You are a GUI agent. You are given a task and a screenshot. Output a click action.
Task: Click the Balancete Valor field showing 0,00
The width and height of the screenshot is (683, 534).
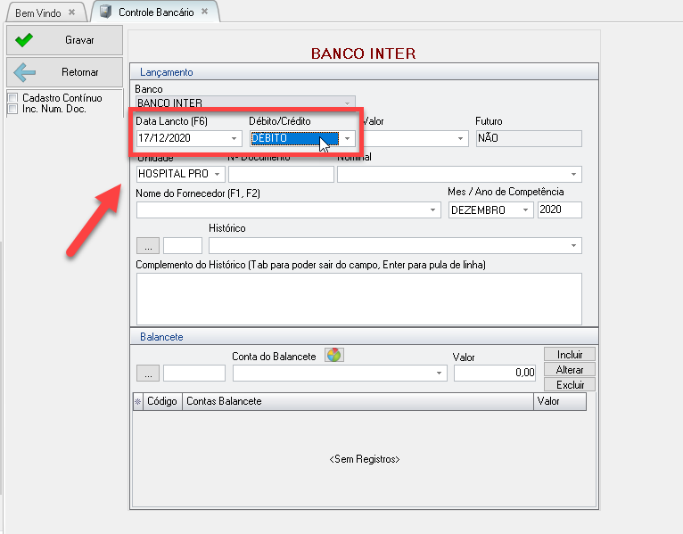point(494,373)
